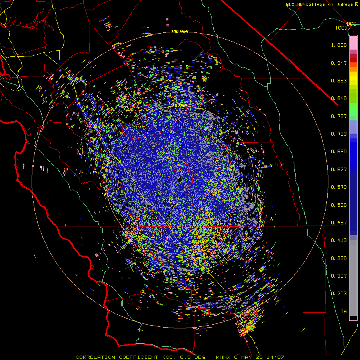
Task: Select the 0.360 scale value
Action: [339, 258]
